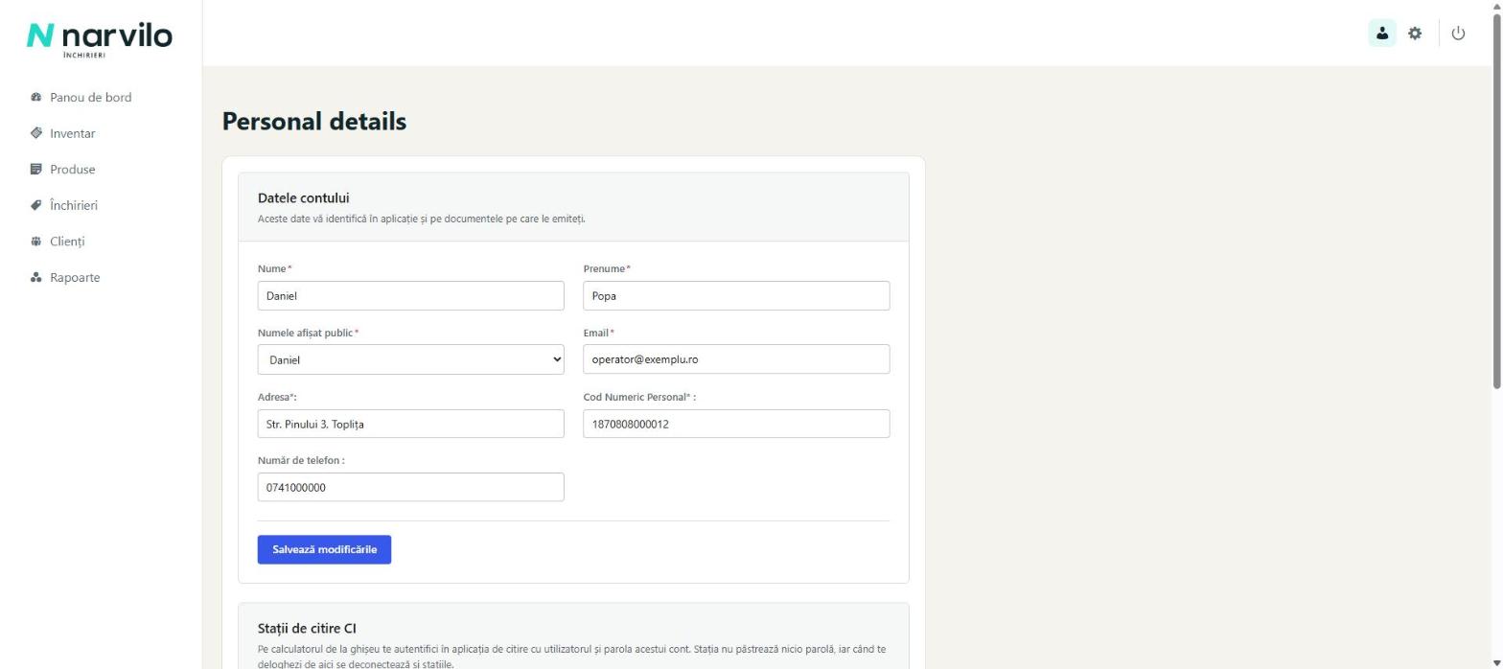This screenshot has height=669, width=1503.
Task: Open the user profile icon in header
Action: pyautogui.click(x=1381, y=34)
